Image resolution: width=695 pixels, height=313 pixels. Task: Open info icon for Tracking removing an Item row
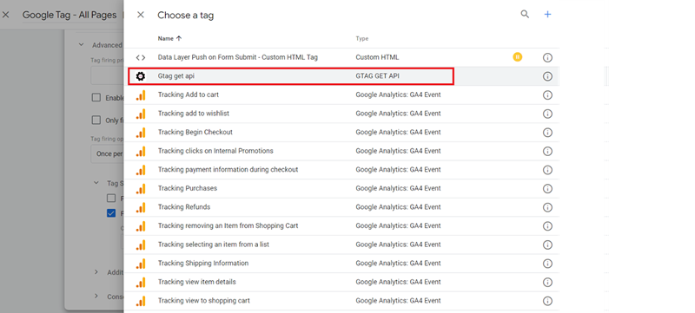click(547, 226)
